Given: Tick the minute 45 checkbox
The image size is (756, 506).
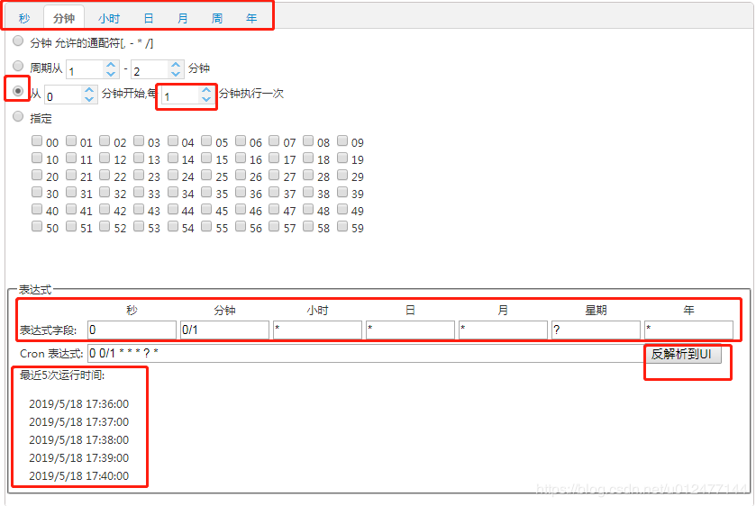Looking at the screenshot, I should pos(206,209).
